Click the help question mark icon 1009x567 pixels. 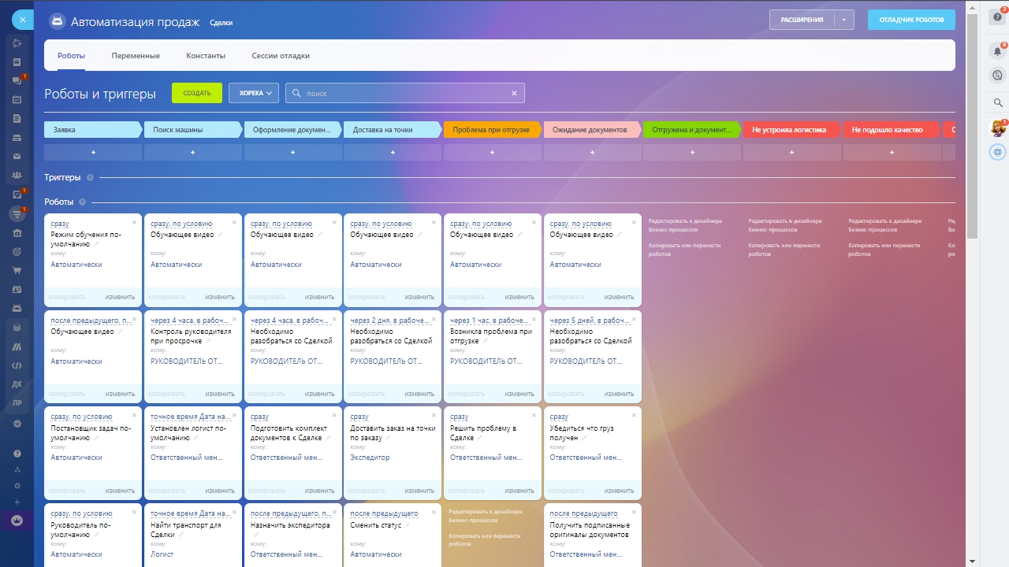click(997, 17)
